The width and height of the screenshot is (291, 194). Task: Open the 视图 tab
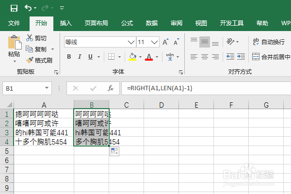(201, 23)
